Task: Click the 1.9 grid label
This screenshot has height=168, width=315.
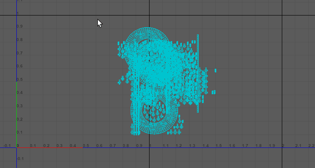Action: click(x=272, y=146)
